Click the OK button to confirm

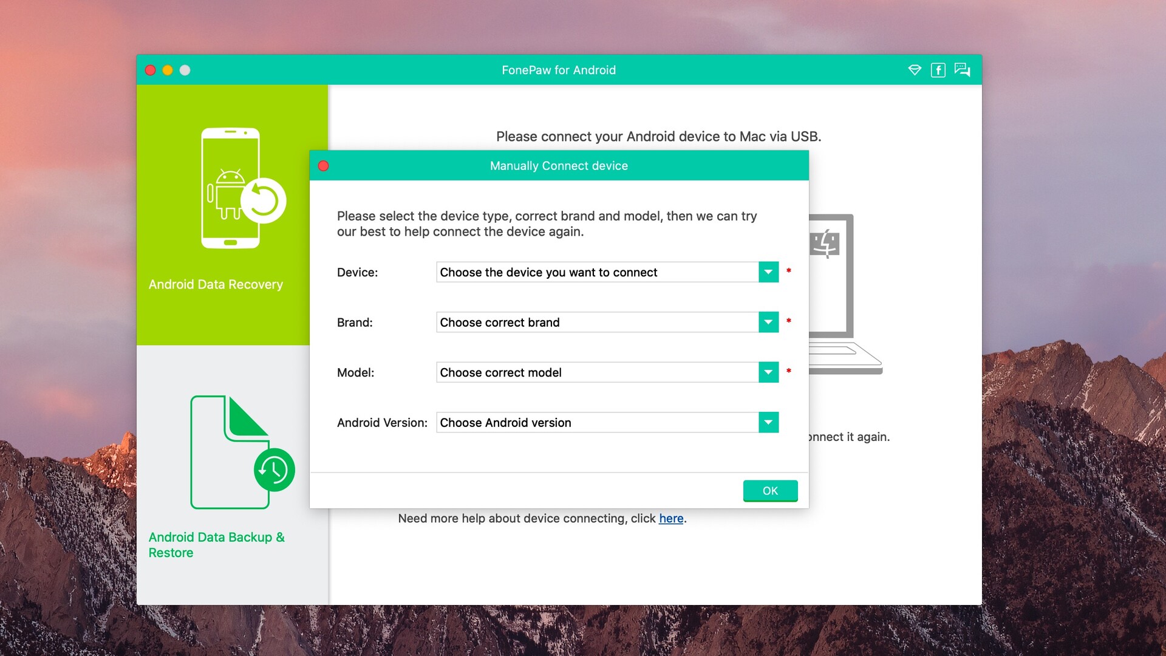(x=769, y=490)
